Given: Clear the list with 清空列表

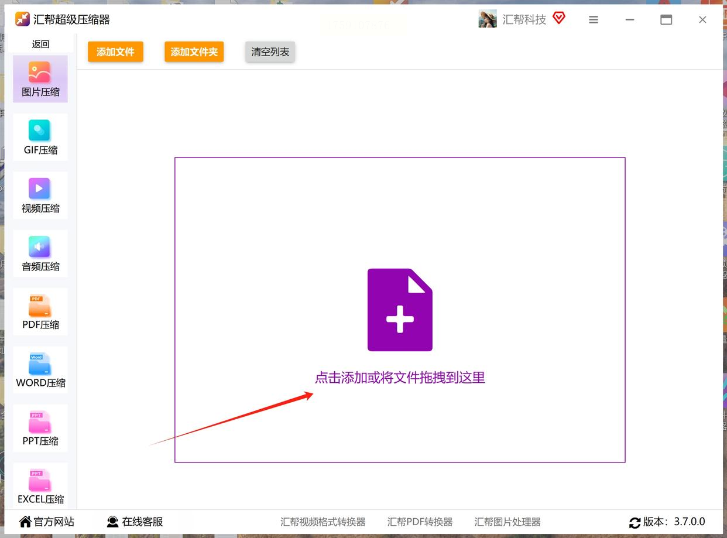Looking at the screenshot, I should [x=270, y=52].
